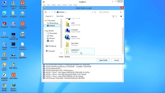Click the WINDOWS 7 folder on desktop
165x93 pixels.
tap(22, 55)
